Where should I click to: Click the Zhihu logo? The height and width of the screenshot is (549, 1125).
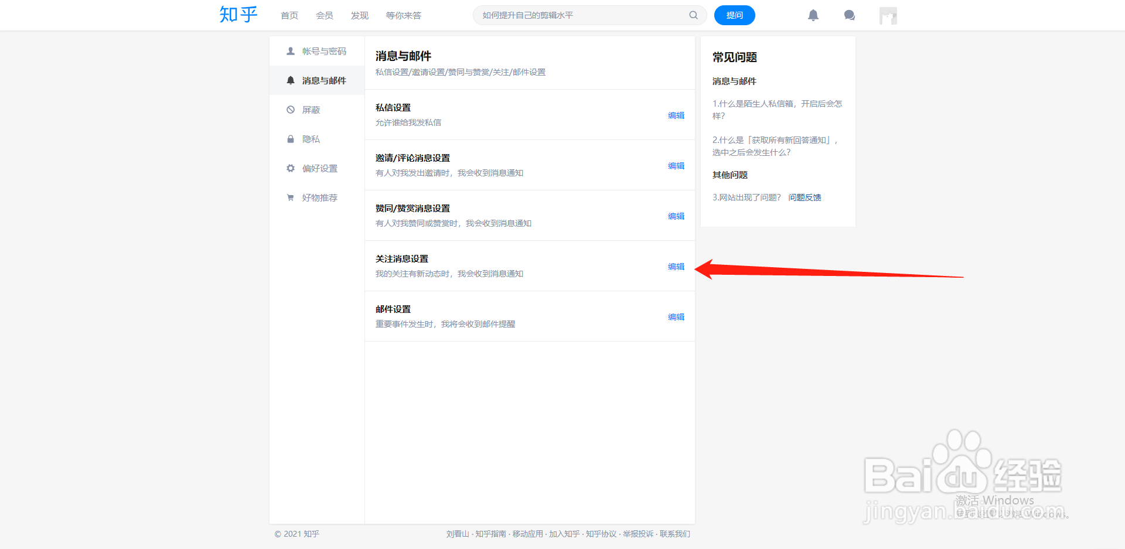[238, 15]
